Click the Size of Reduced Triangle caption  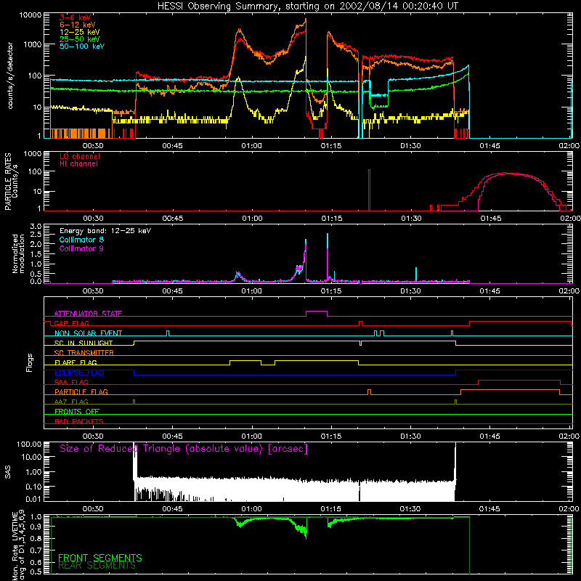tap(184, 449)
